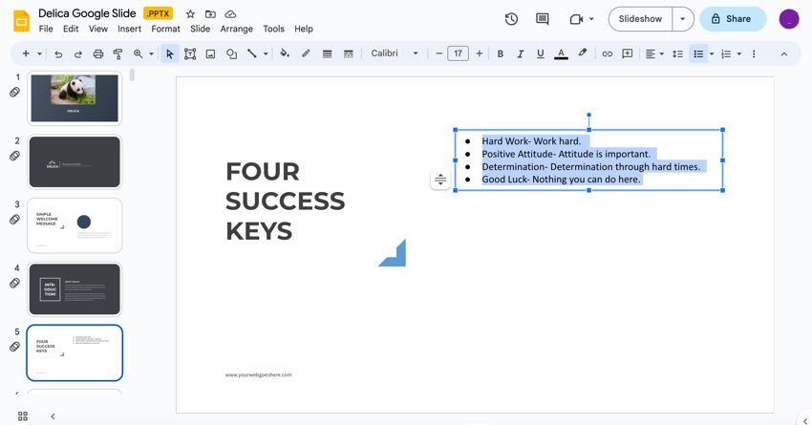
Task: Toggle bold formatting
Action: (501, 53)
